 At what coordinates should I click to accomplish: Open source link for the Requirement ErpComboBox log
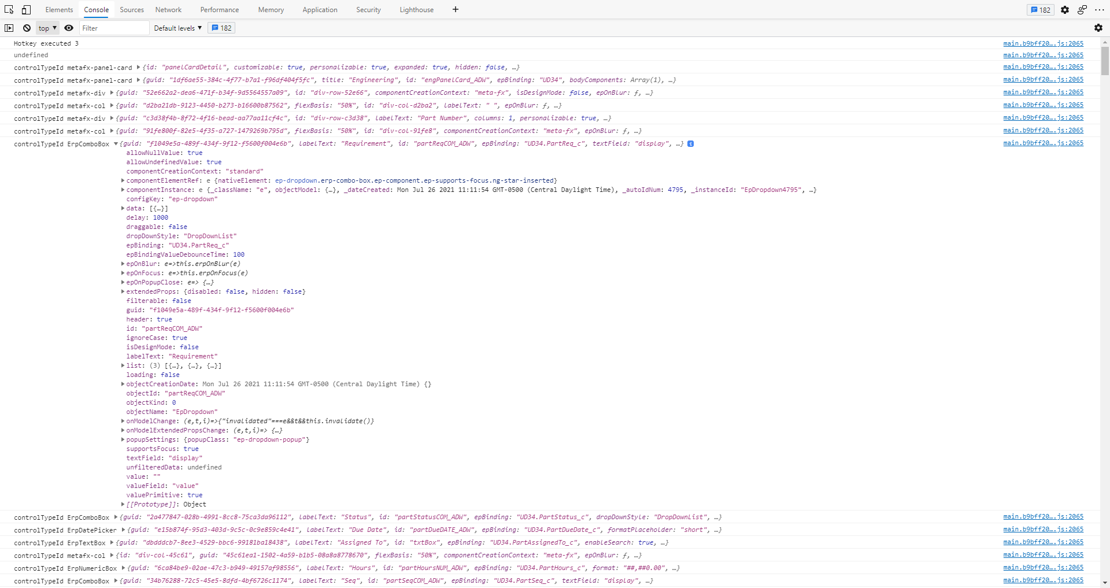(x=1044, y=143)
